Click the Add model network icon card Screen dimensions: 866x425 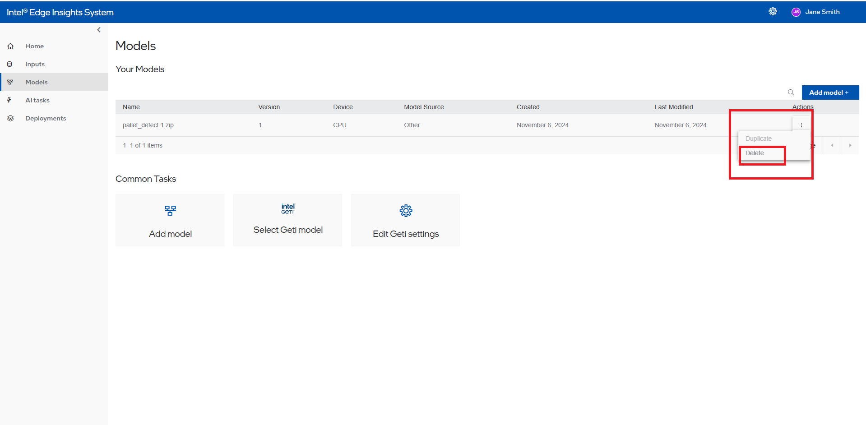170,211
